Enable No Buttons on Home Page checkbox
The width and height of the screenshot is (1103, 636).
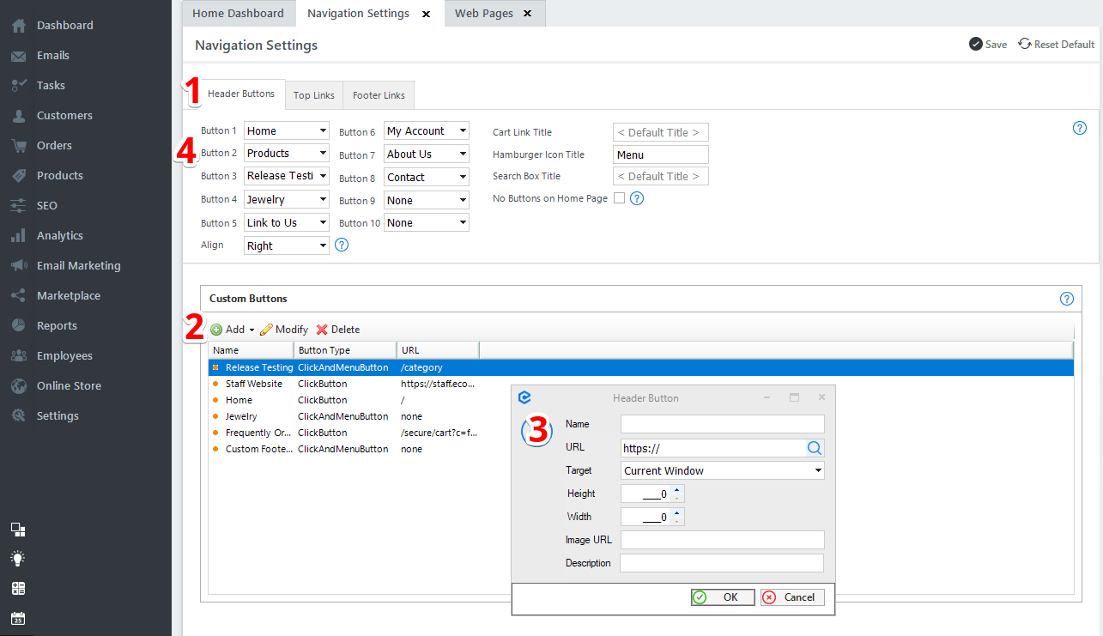point(619,198)
